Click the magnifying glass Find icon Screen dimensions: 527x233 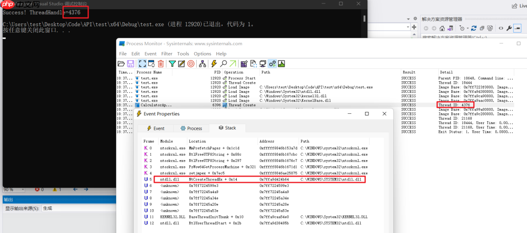[223, 63]
